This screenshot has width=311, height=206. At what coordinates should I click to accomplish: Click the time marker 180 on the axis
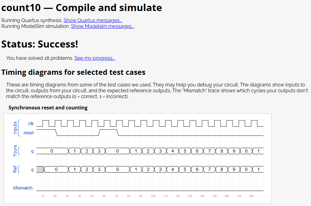[x=251, y=196]
